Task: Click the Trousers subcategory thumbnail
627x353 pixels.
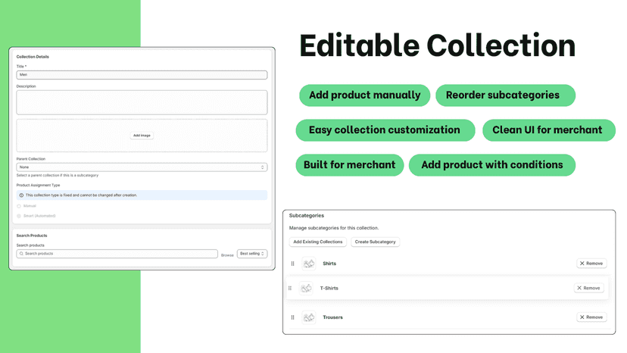Action: click(x=309, y=317)
